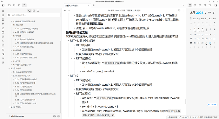Image resolution: width=219 pixels, height=119 pixels.
Task: Open the search panel magnifier icon
Action: tap(19, 5)
